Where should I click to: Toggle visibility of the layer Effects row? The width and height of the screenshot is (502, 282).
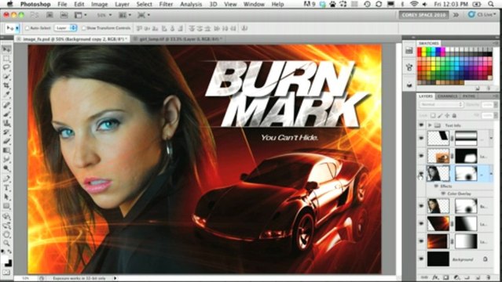coord(436,186)
